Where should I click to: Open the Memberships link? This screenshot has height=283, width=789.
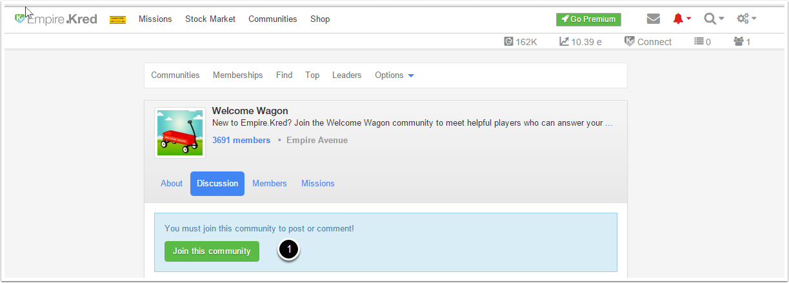coord(238,75)
